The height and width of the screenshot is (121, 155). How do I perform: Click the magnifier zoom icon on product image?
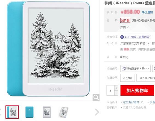coord(96,97)
